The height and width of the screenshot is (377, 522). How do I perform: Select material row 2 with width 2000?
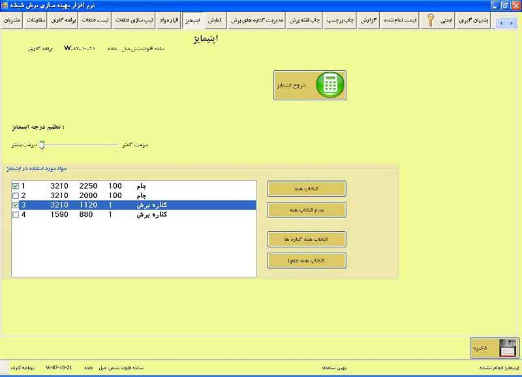click(134, 195)
